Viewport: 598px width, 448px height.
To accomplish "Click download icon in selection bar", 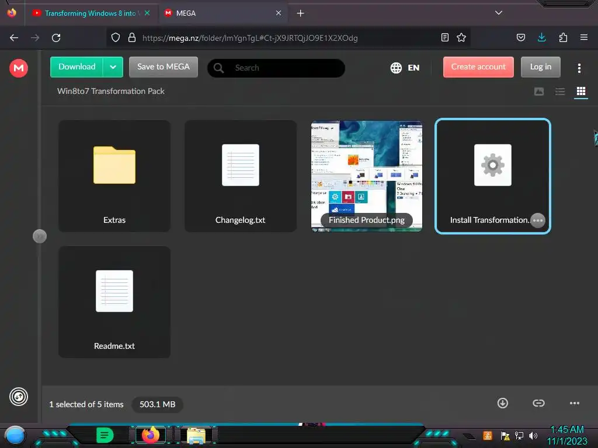I will pos(503,403).
